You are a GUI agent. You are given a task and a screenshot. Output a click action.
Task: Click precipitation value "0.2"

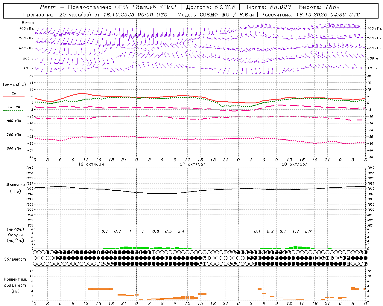tap(270, 232)
